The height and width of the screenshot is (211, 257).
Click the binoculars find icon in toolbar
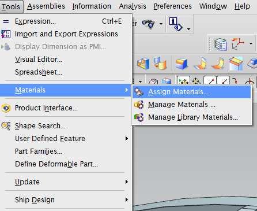pos(148,24)
